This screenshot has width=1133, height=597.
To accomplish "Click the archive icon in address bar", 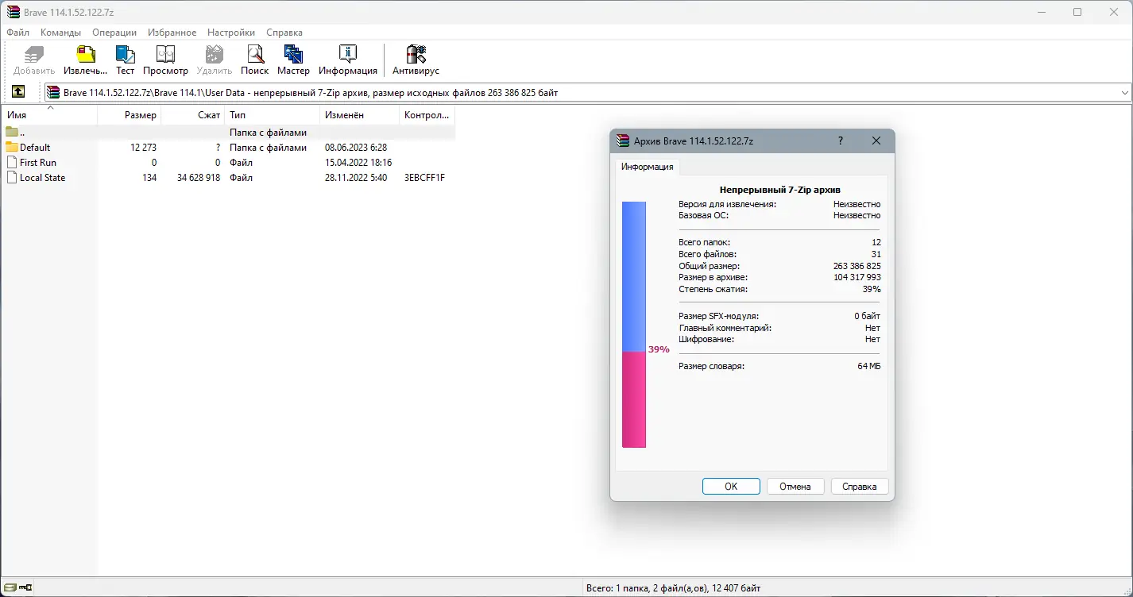I will coord(53,92).
